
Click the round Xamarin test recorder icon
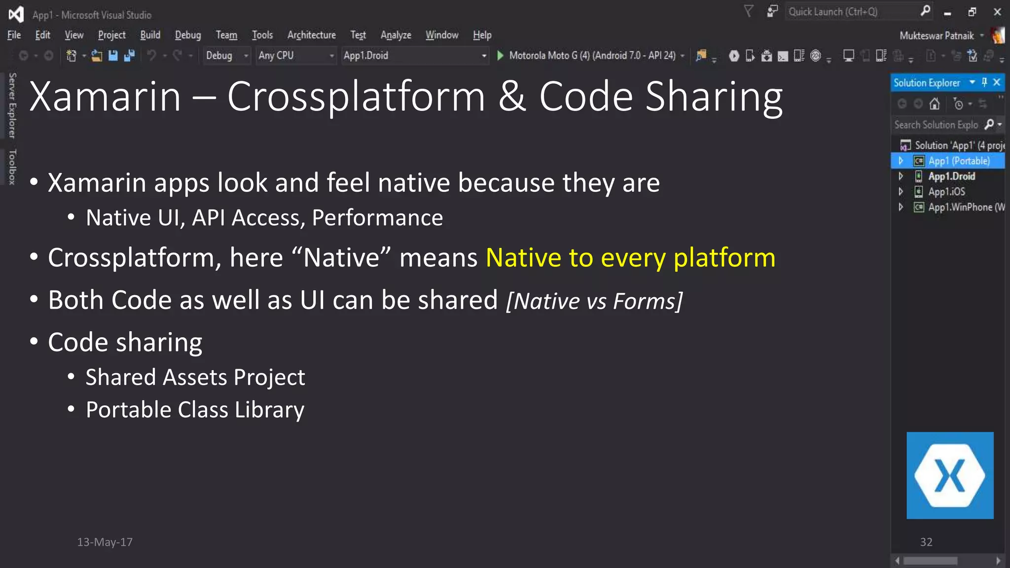coord(816,56)
